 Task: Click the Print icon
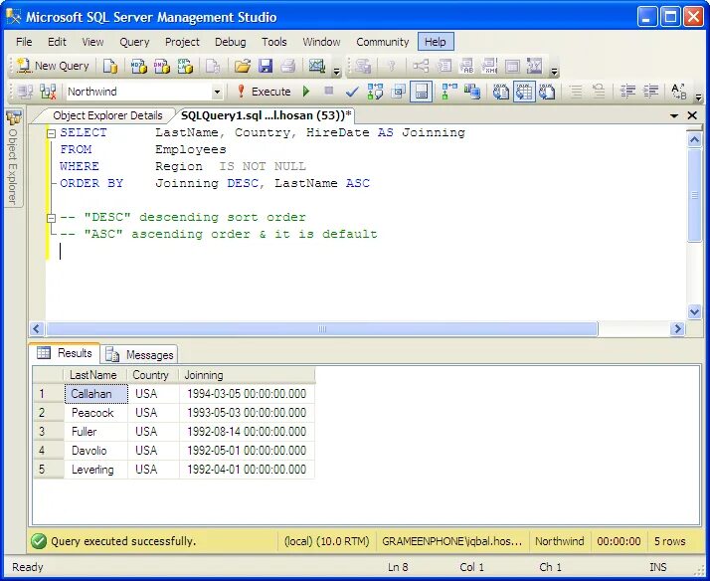click(288, 66)
